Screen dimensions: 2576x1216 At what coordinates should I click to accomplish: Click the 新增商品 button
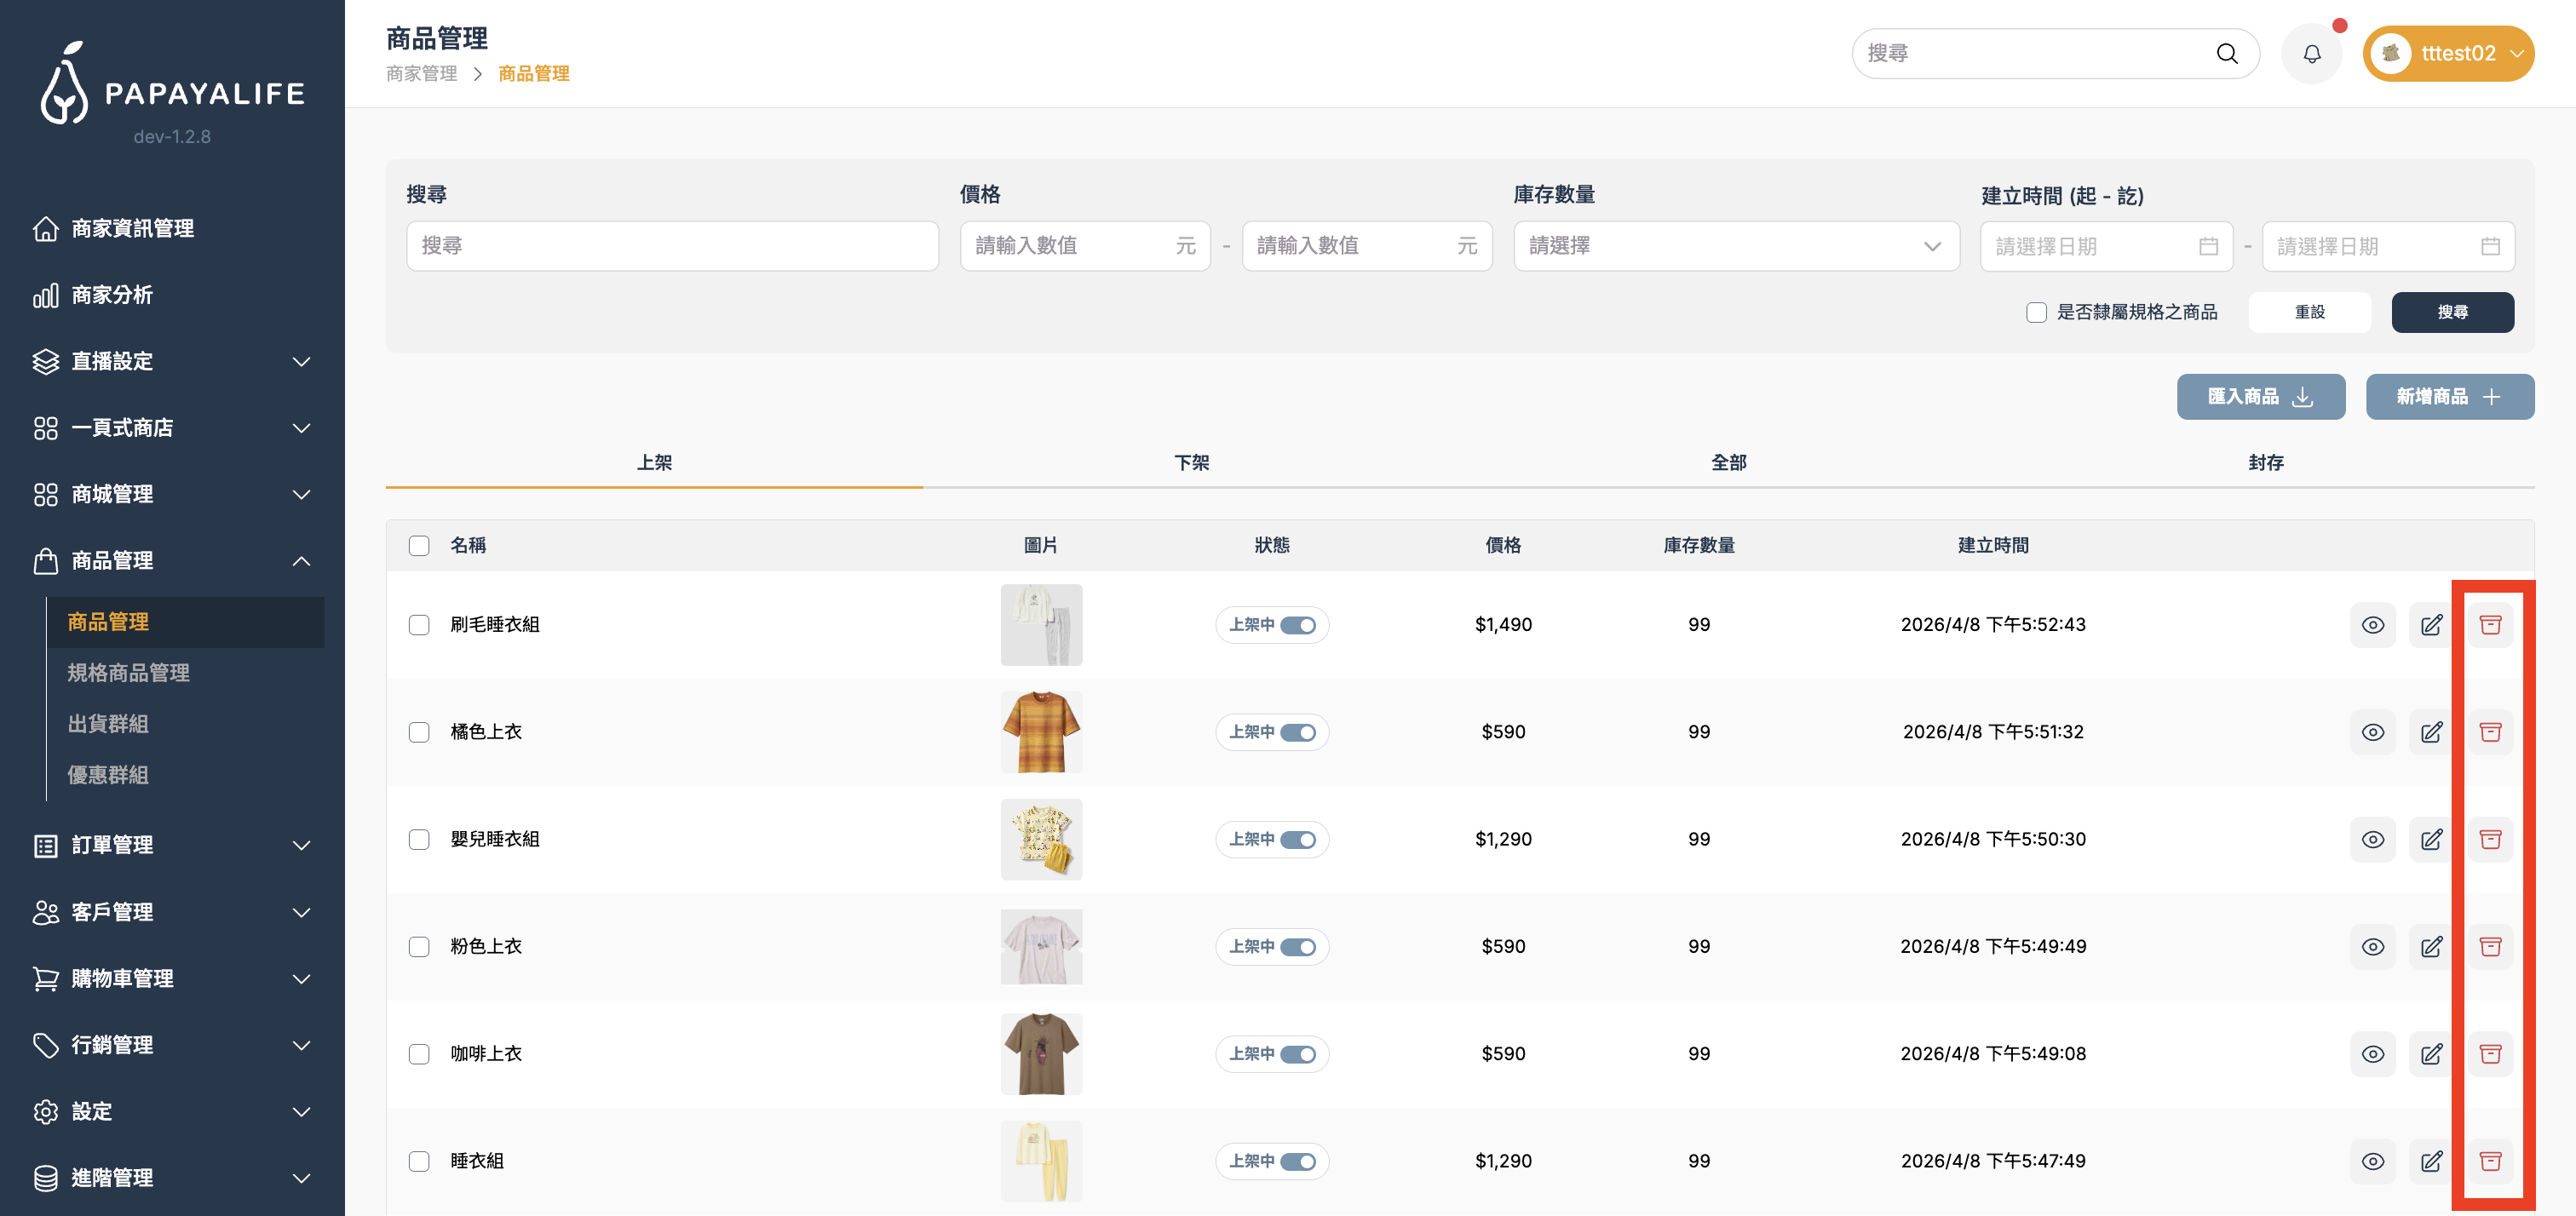coord(2449,397)
